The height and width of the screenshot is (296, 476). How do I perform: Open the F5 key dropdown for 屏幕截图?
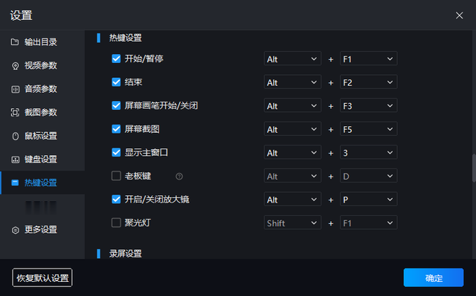tap(369, 129)
